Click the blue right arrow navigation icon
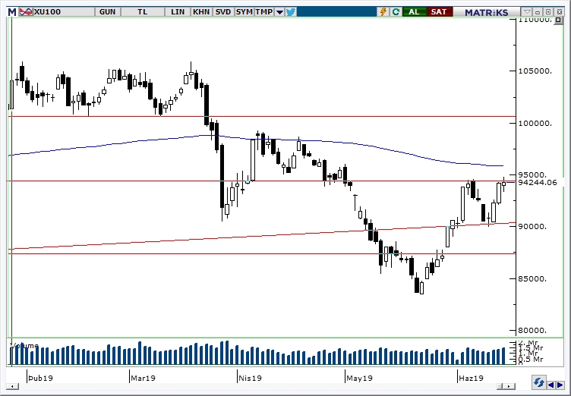The width and height of the screenshot is (571, 396). click(560, 385)
